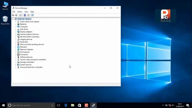Select the Software devices tree item

(x=26, y=57)
